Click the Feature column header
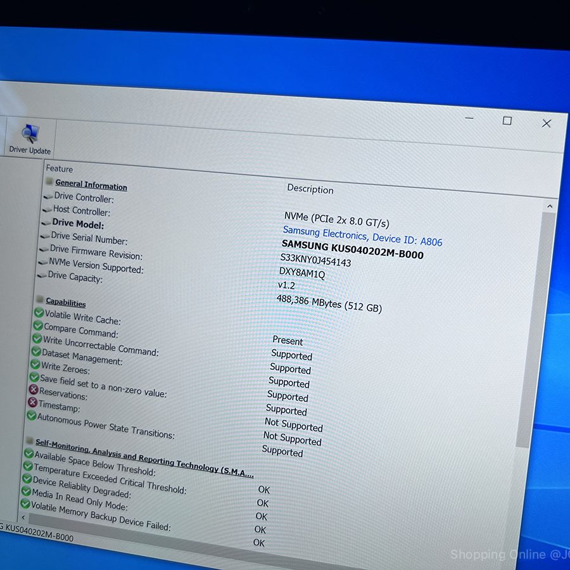570x570 pixels. click(60, 168)
